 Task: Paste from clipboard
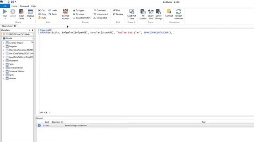tap(42, 18)
